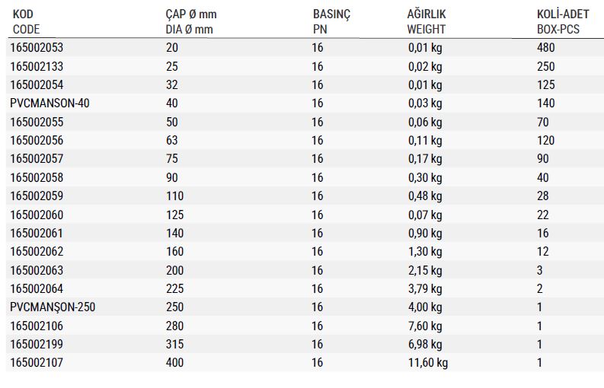604x388 pixels.
Task: Select product code 165002053
Action: coord(37,48)
